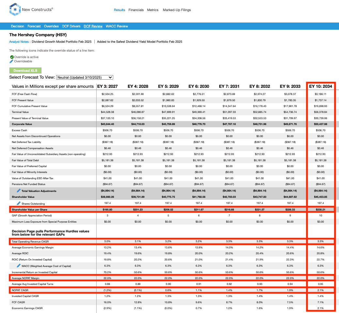Click The Hershey Company (HSY) heading
339x313 pixels.
point(38,35)
